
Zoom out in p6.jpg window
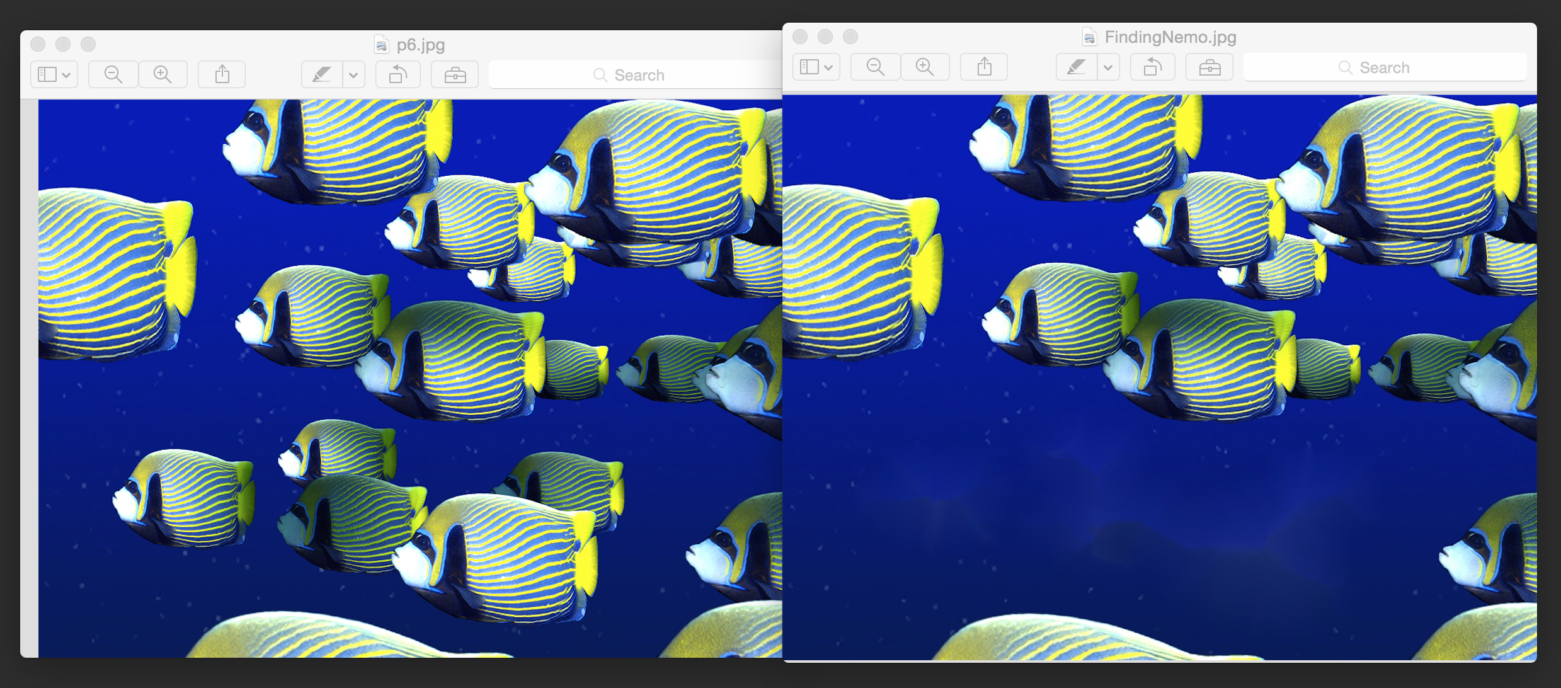tap(113, 75)
